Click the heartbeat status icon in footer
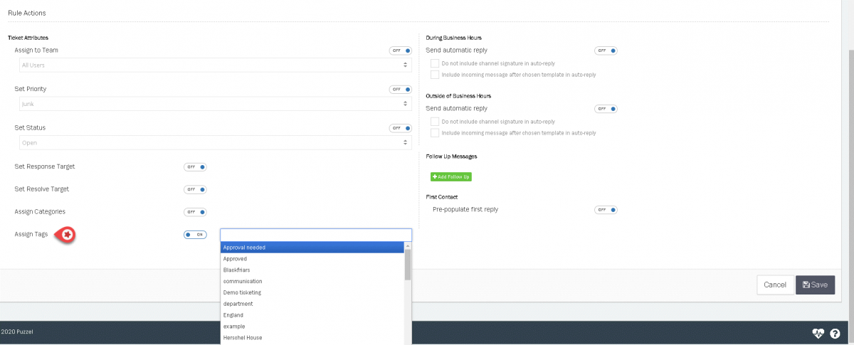Image resolution: width=854 pixels, height=345 pixels. (x=819, y=334)
